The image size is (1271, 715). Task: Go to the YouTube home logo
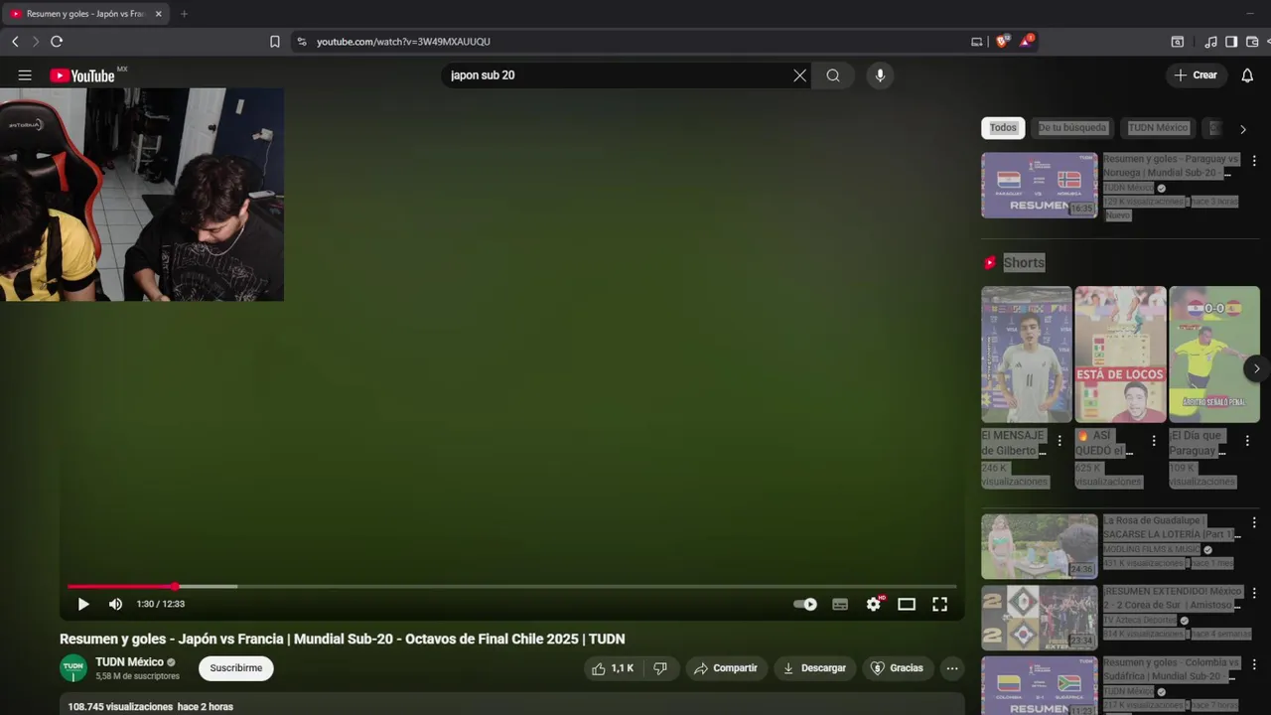(83, 75)
